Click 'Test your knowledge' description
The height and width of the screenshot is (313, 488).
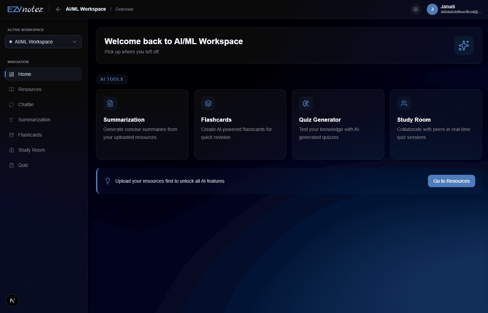click(x=330, y=133)
